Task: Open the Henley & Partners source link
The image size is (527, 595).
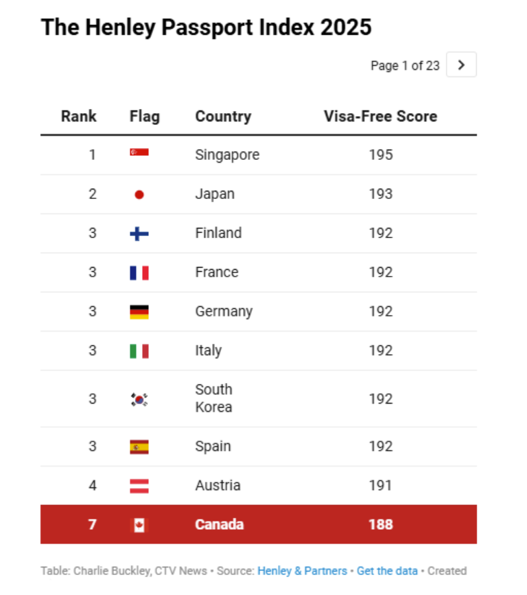Action: [x=302, y=571]
